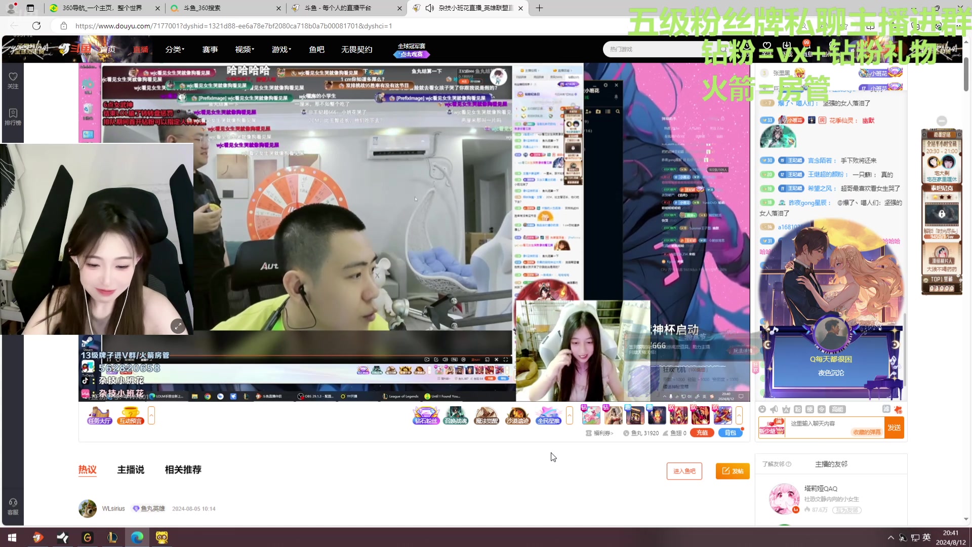Click the 充值 recharge button
This screenshot has width=972, height=547.
point(702,433)
